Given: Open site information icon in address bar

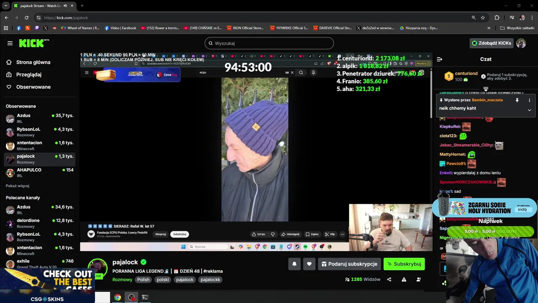Looking at the screenshot, I should (39, 18).
